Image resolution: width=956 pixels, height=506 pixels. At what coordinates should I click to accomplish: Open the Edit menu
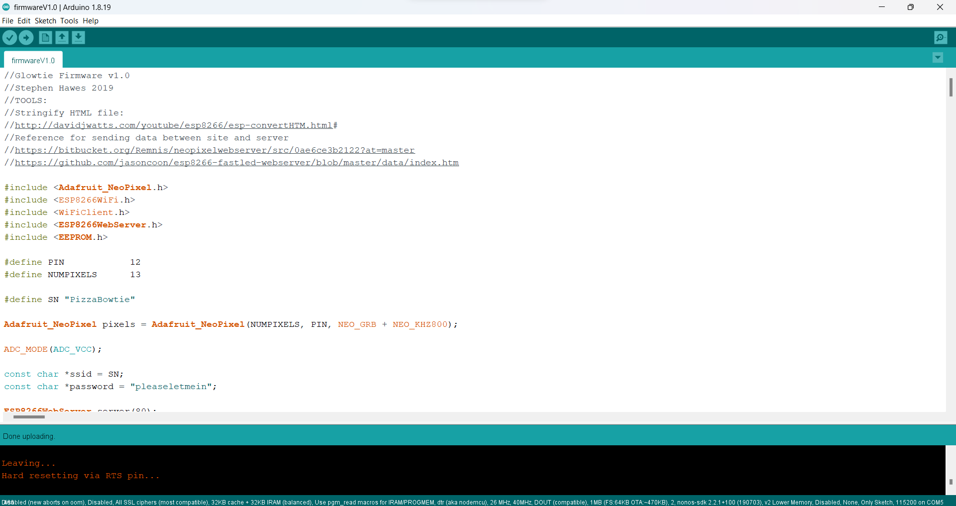[23, 21]
